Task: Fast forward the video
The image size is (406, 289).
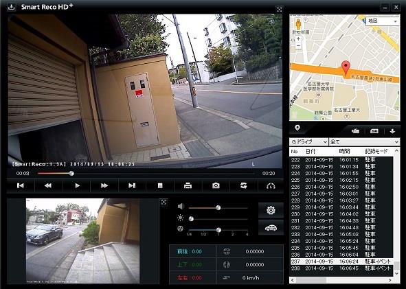Action: tap(104, 185)
